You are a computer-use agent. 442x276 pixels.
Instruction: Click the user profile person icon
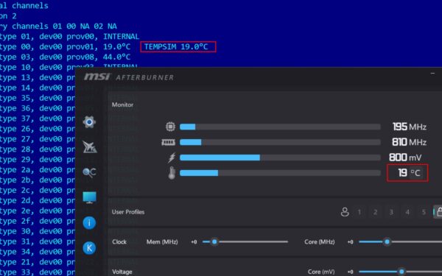click(x=345, y=212)
